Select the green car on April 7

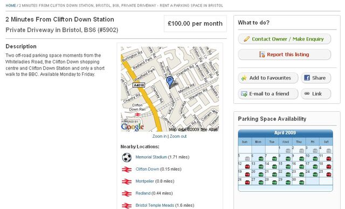274,159
